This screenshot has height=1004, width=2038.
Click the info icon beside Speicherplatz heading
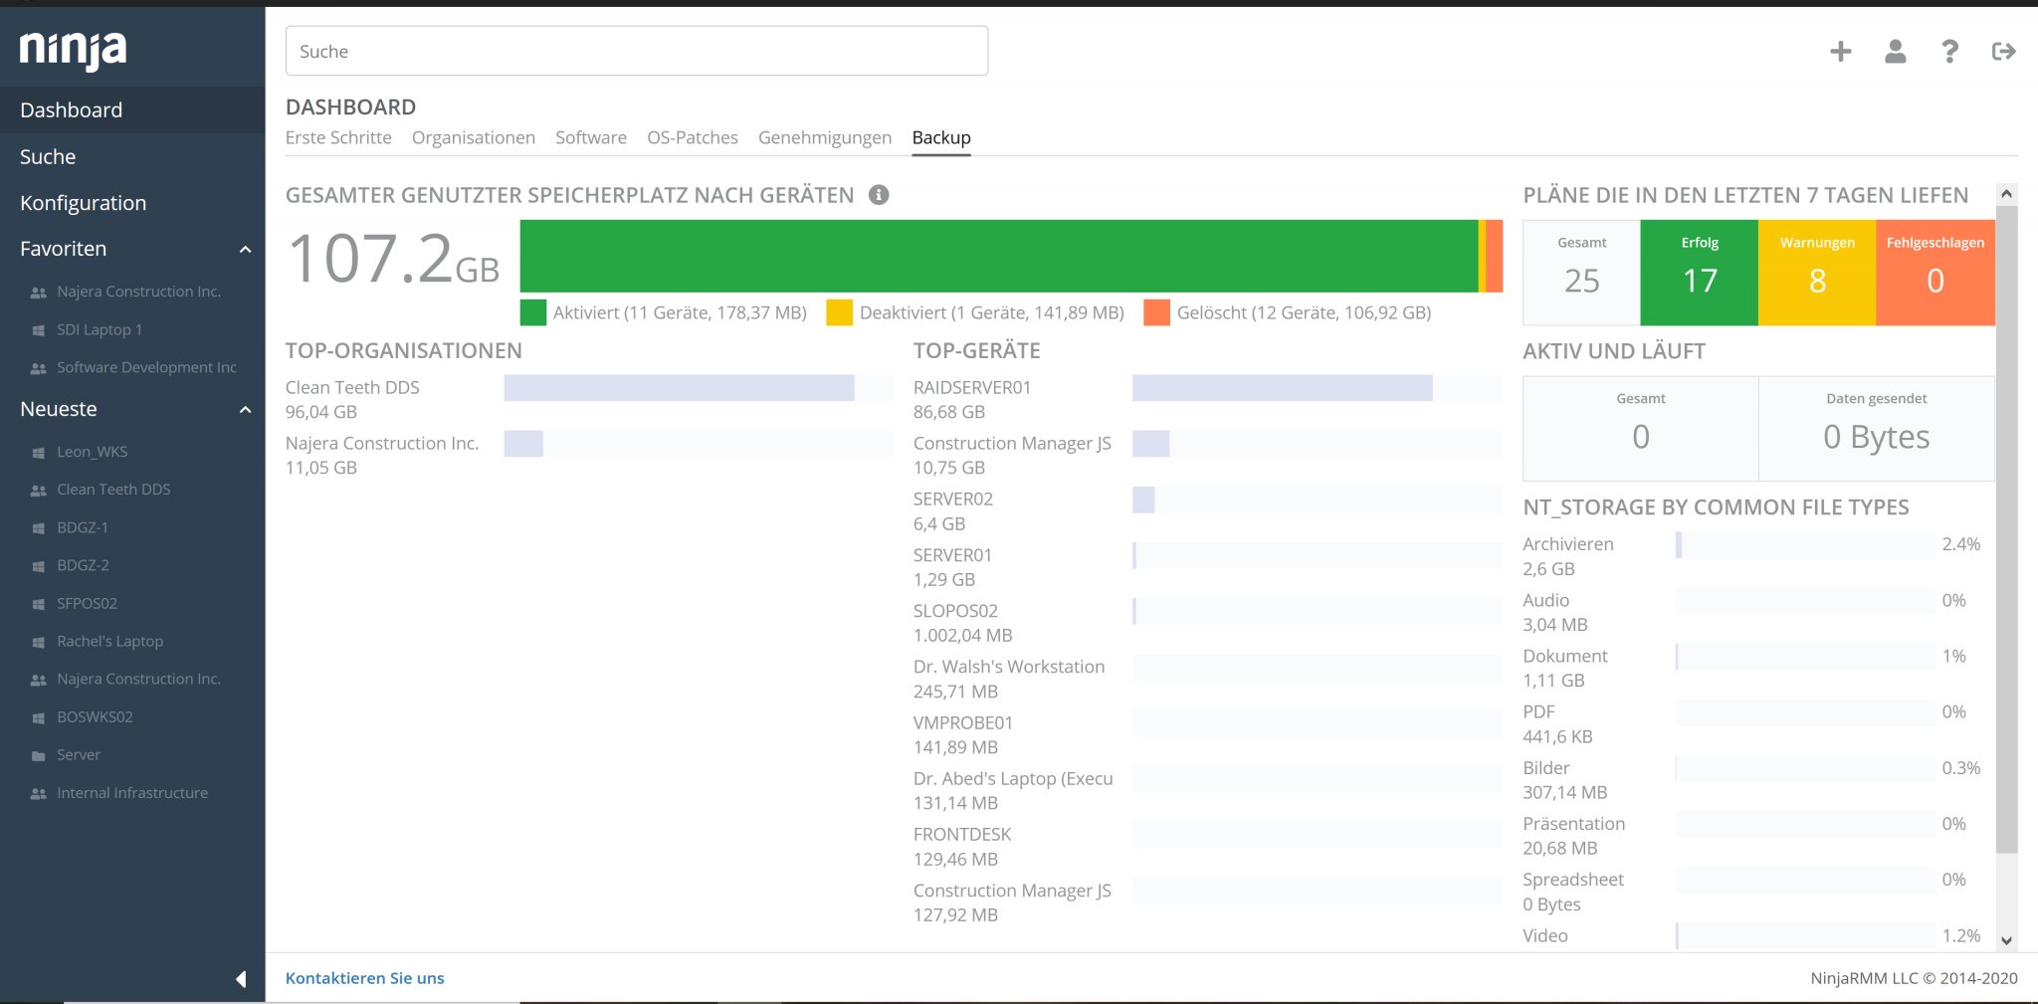tap(877, 195)
